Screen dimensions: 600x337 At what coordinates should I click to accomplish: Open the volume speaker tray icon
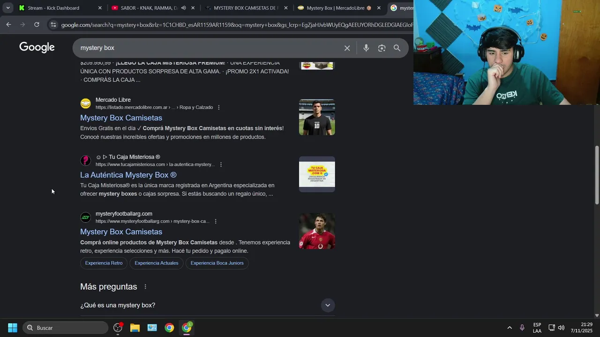coord(561,328)
